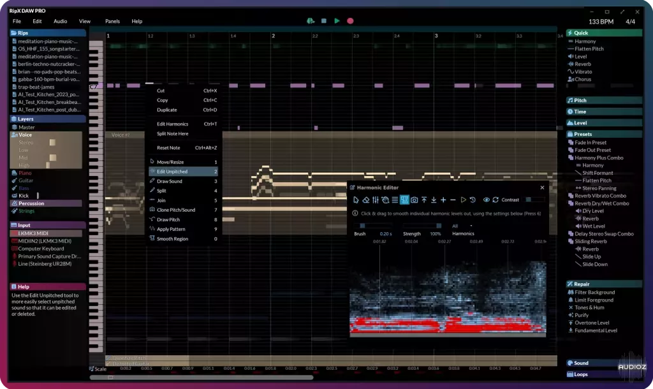Click the Overtone Level repair option
This screenshot has width=653, height=389.
pyautogui.click(x=591, y=323)
